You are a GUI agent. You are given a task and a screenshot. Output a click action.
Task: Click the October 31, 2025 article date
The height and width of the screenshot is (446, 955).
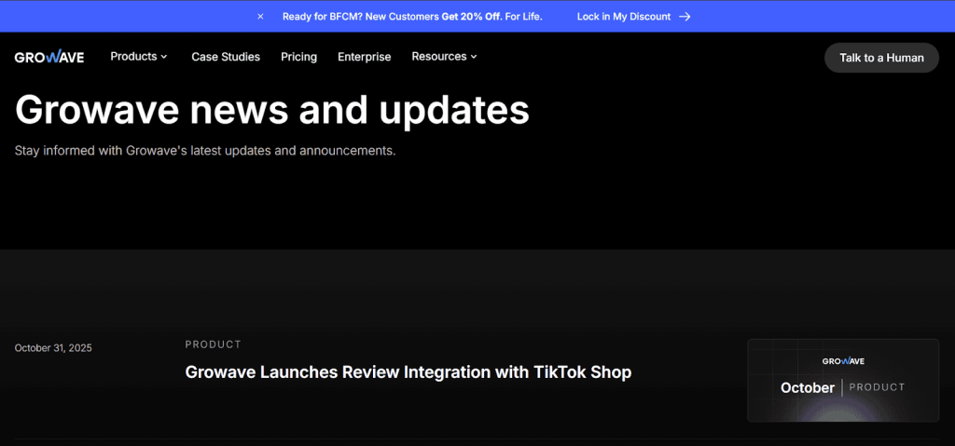53,348
